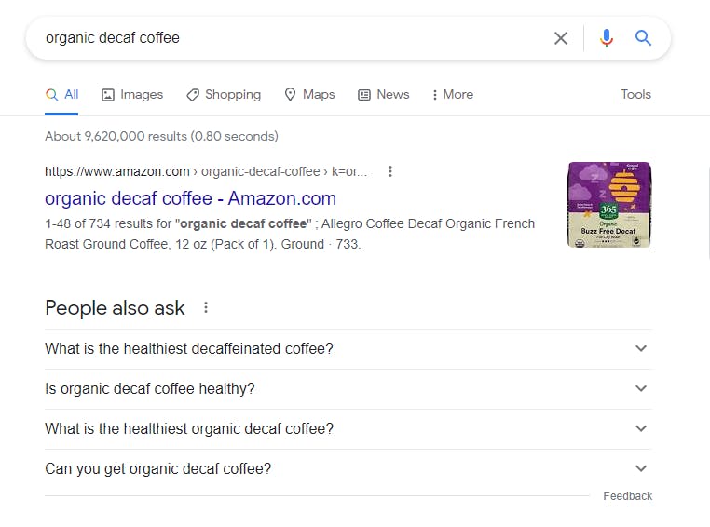
Task: Open the Tools filter button
Action: (x=635, y=95)
